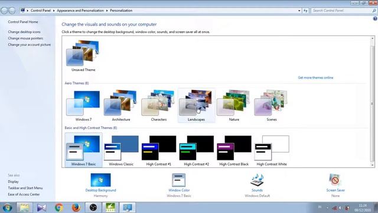Screen dimensions: 378x213
Task: Click the theme list scroll-up arrow
Action: click(372, 38)
